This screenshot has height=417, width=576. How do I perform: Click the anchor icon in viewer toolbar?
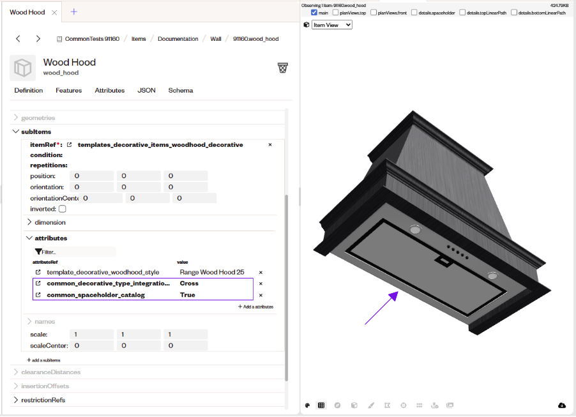[435, 406]
